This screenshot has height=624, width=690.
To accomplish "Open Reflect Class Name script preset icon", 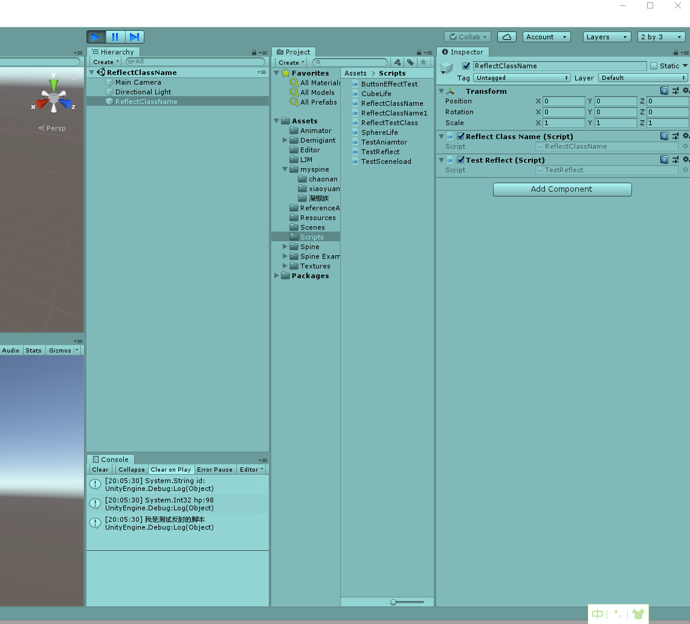I will point(675,136).
